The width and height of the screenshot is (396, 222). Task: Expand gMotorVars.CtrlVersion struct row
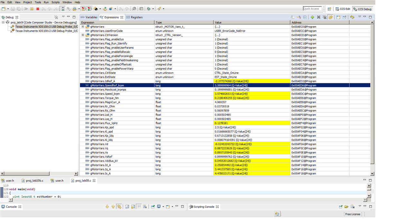(83, 35)
